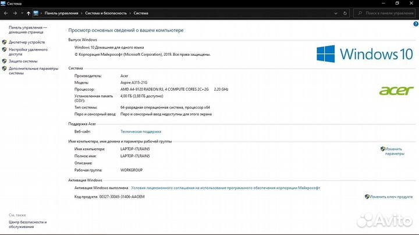Screen dimensions: 419x235
Task: Click the shield icon beside Диспетчер устройств
Action: point(5,42)
